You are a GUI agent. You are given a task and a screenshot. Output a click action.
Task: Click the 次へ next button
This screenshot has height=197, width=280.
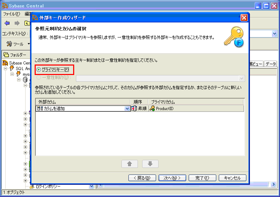point(172,178)
